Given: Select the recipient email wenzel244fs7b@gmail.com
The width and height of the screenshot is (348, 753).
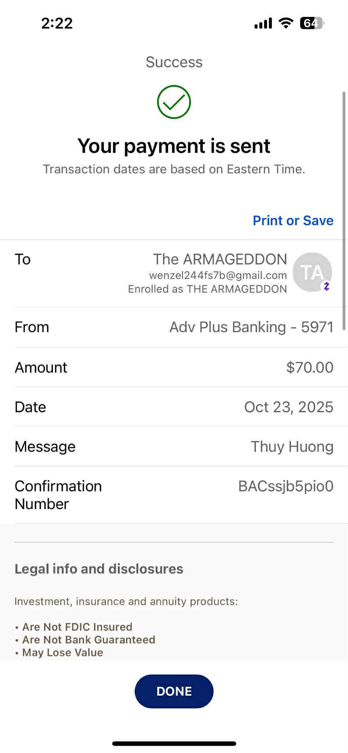Looking at the screenshot, I should (x=218, y=275).
